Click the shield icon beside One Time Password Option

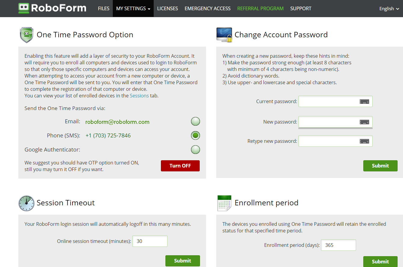26,35
